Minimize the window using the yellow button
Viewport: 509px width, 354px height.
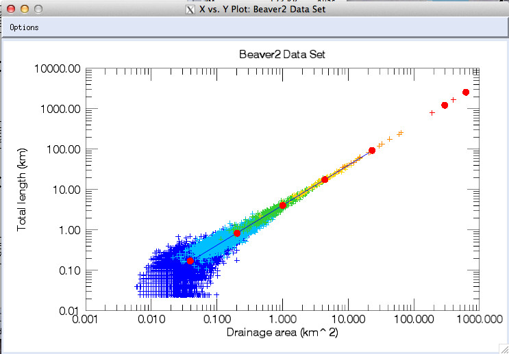24,10
